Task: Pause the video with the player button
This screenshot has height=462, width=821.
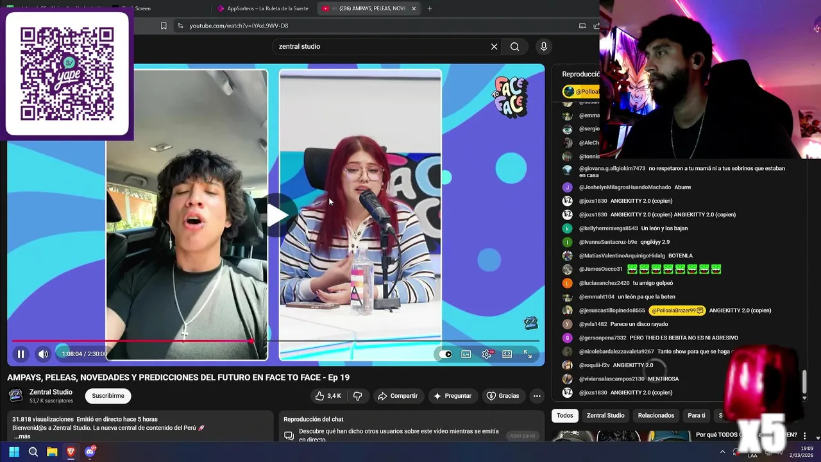Action: coord(21,354)
